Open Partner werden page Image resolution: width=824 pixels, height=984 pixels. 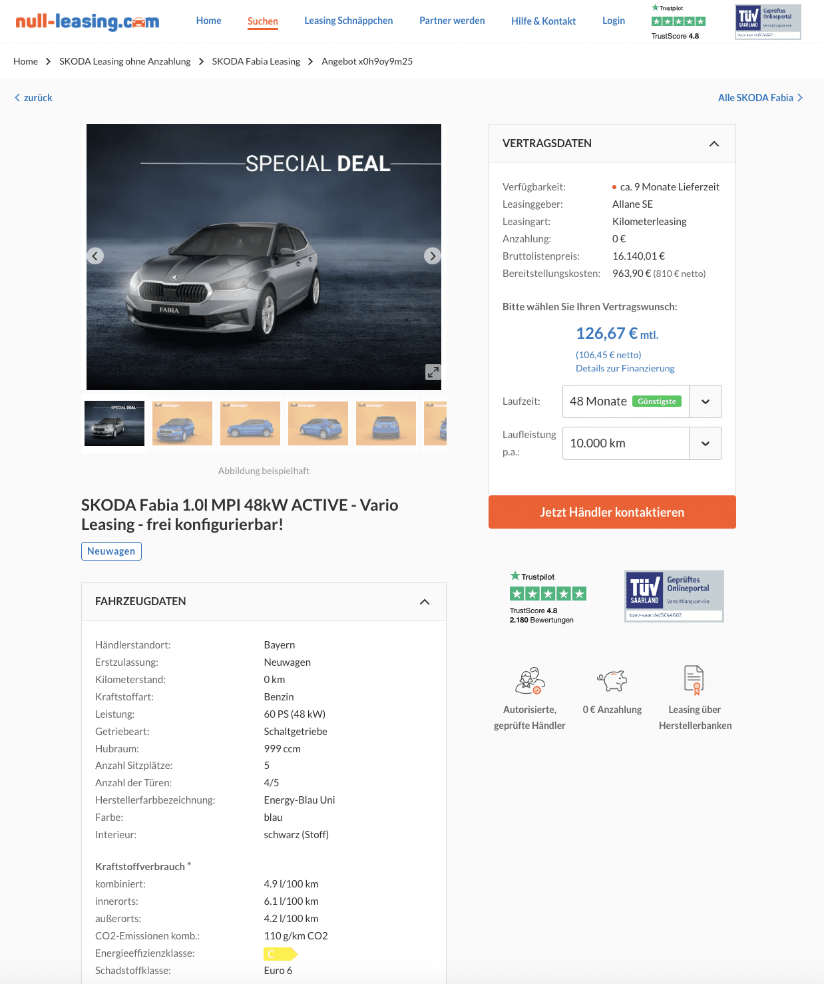(x=452, y=21)
